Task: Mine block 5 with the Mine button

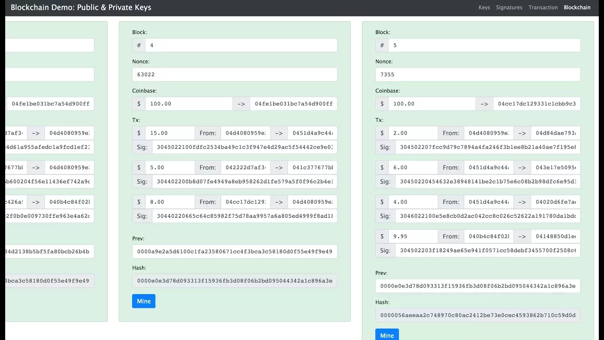Action: pos(387,335)
